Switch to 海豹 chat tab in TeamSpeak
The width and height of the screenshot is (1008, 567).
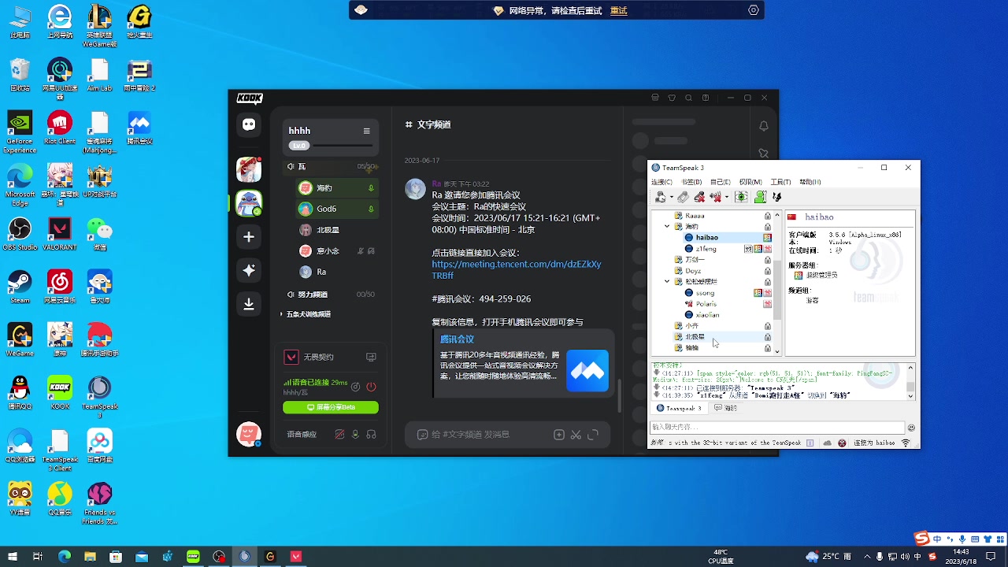click(725, 408)
